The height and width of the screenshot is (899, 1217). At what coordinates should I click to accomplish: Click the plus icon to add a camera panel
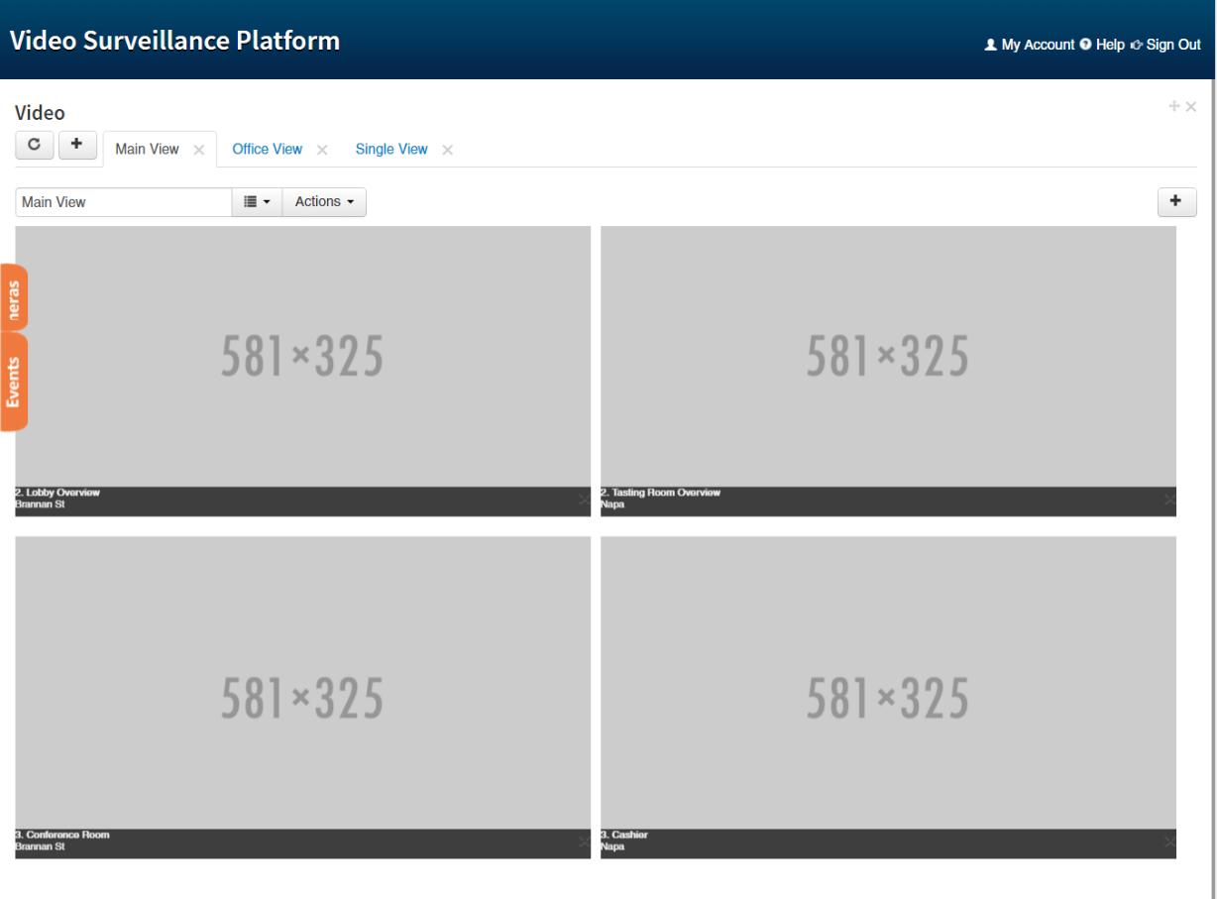[1176, 201]
